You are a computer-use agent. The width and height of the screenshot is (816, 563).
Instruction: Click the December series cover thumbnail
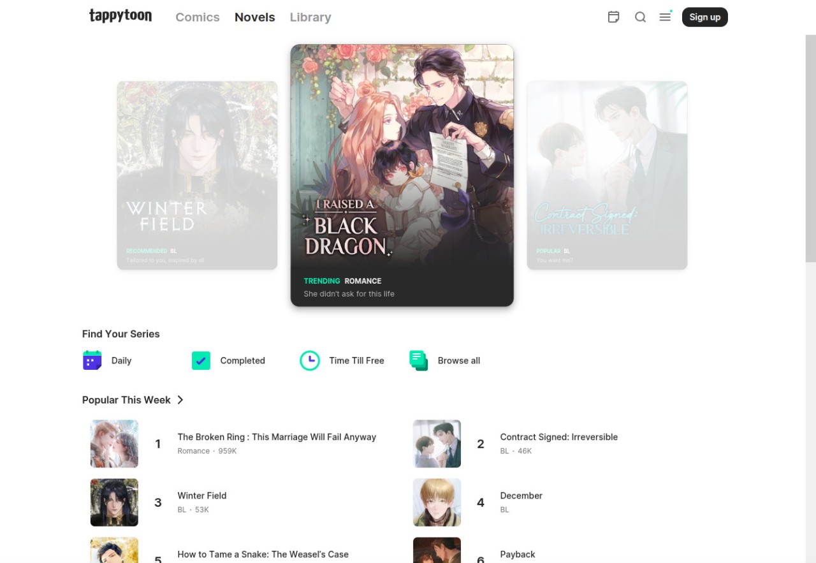437,502
